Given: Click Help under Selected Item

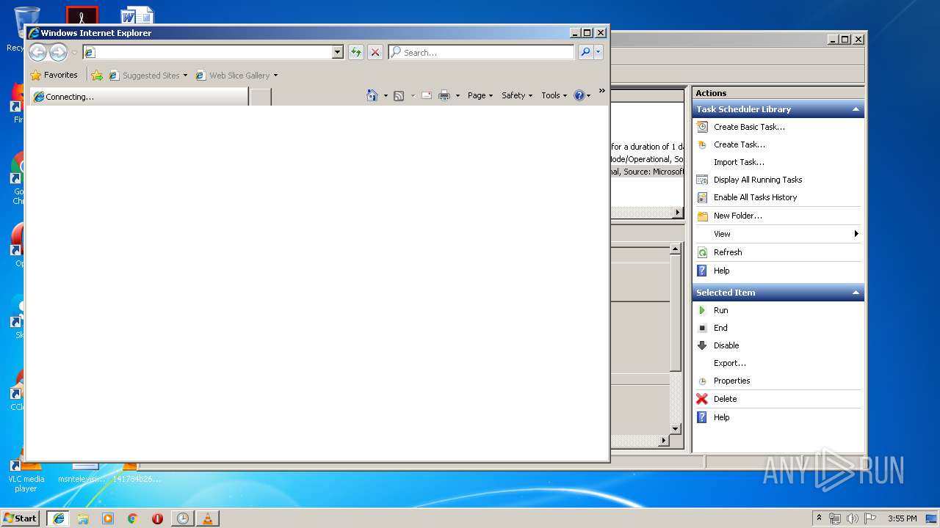Looking at the screenshot, I should tap(722, 417).
